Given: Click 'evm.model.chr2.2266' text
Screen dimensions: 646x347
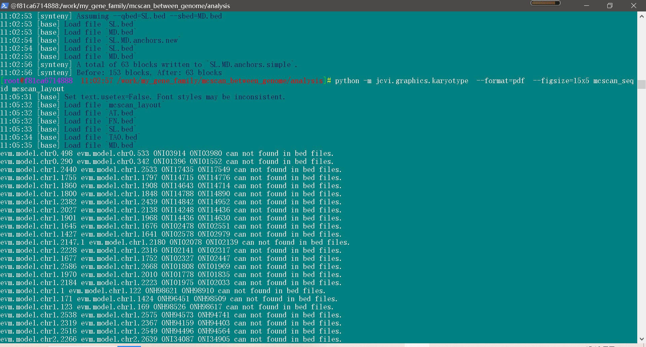Looking at the screenshot, I should (38, 339).
